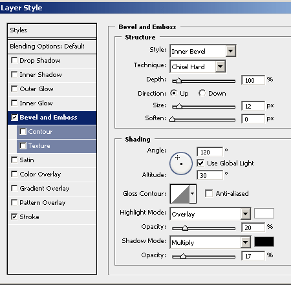Enable the Contour checkbox

point(23,131)
